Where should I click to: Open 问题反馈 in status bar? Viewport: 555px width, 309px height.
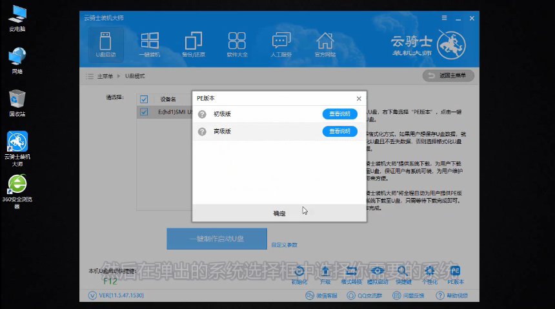tap(409, 295)
